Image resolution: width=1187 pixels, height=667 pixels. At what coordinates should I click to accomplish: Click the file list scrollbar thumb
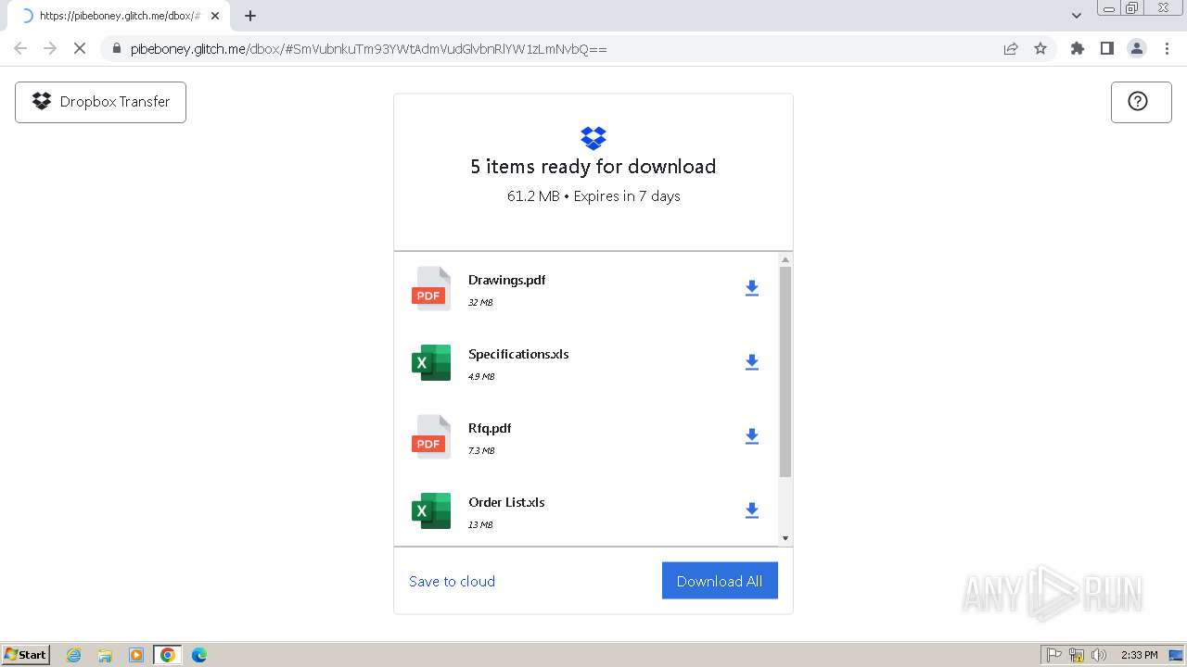click(x=785, y=371)
